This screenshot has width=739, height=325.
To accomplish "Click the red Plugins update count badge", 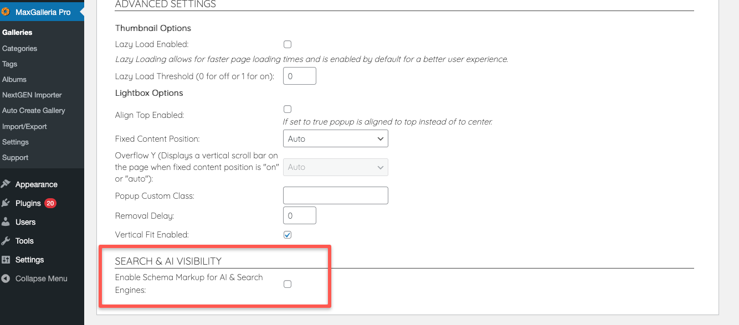I will [50, 203].
